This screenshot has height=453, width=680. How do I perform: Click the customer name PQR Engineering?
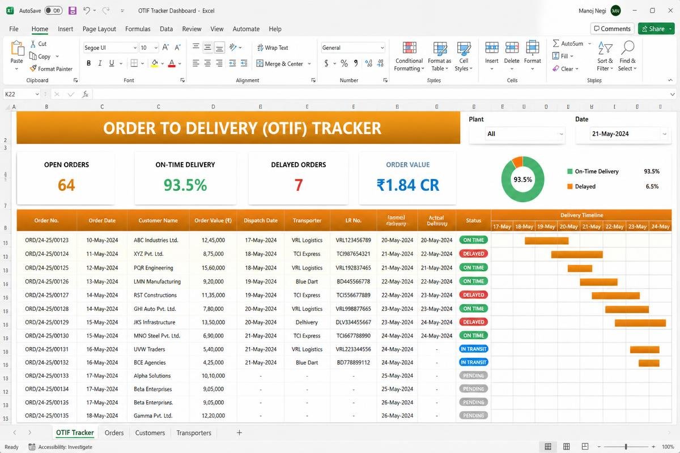click(x=154, y=268)
